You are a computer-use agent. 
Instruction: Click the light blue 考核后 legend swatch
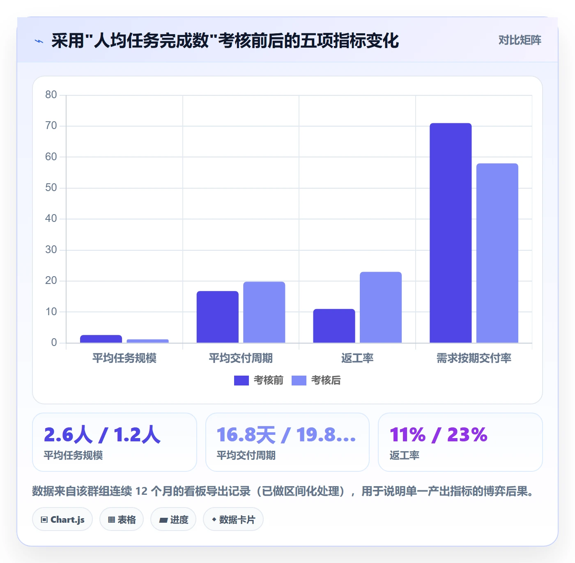pyautogui.click(x=299, y=381)
